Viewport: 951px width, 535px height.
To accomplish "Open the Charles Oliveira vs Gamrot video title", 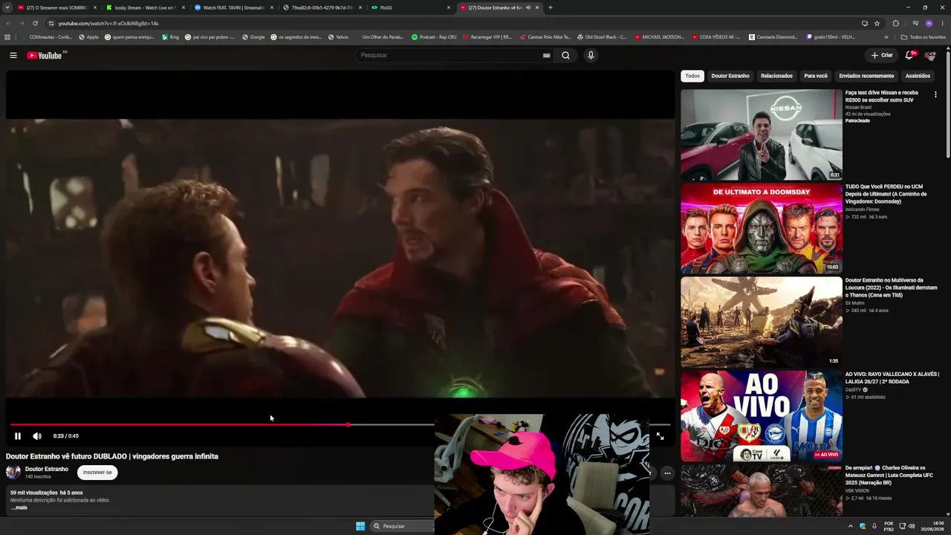I will click(891, 476).
